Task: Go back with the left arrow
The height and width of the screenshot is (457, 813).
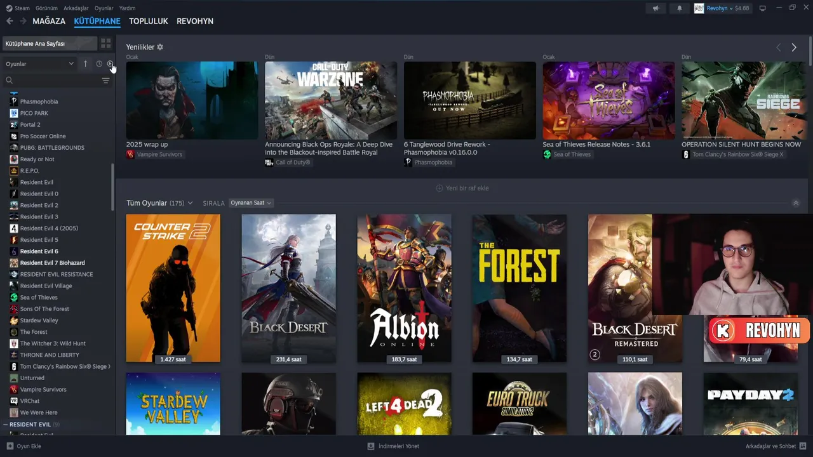Action: 10,21
